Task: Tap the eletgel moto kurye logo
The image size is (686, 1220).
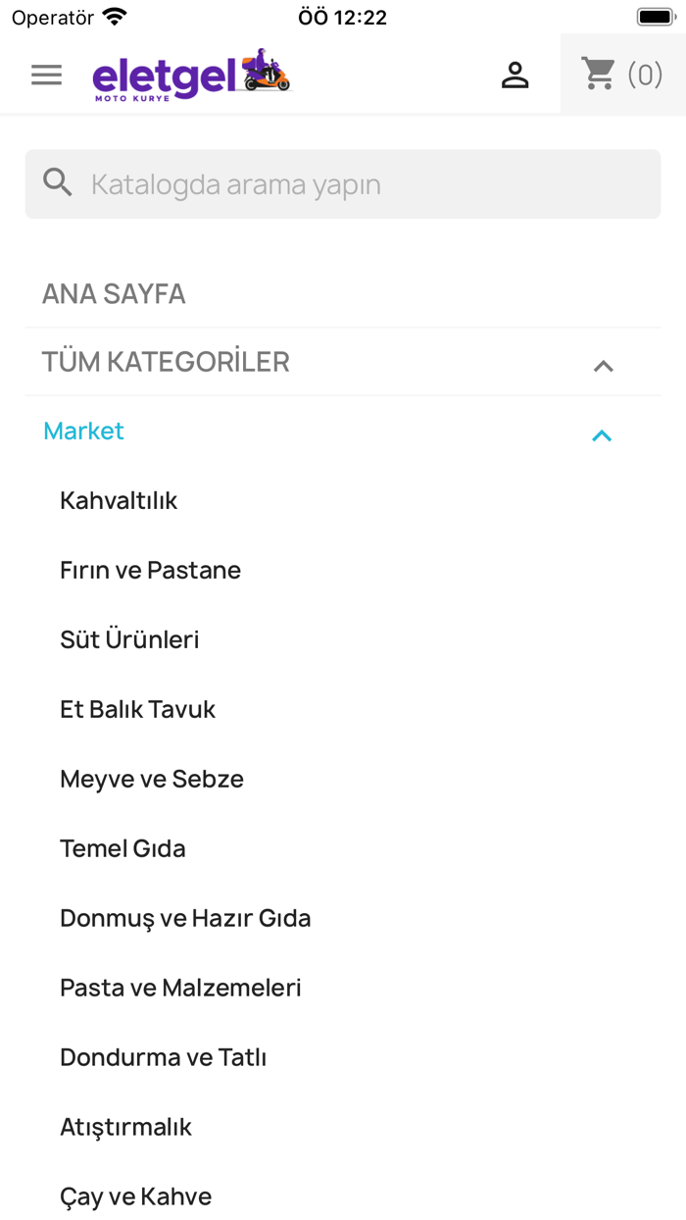Action: click(192, 75)
